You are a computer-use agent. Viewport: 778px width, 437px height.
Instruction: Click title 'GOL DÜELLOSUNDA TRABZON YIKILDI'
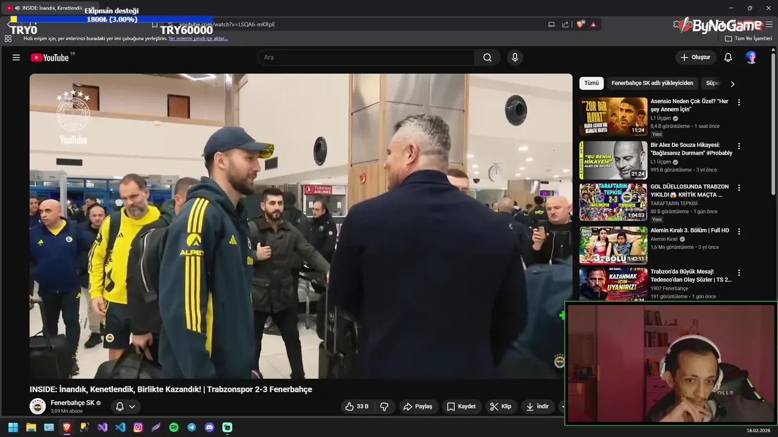[690, 191]
